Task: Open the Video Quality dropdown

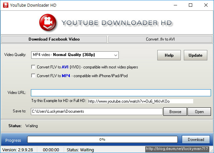Action: tap(75, 55)
